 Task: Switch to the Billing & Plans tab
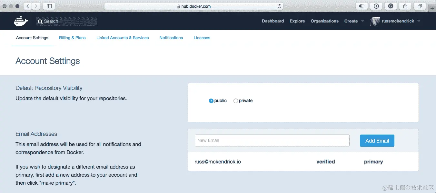click(x=72, y=38)
